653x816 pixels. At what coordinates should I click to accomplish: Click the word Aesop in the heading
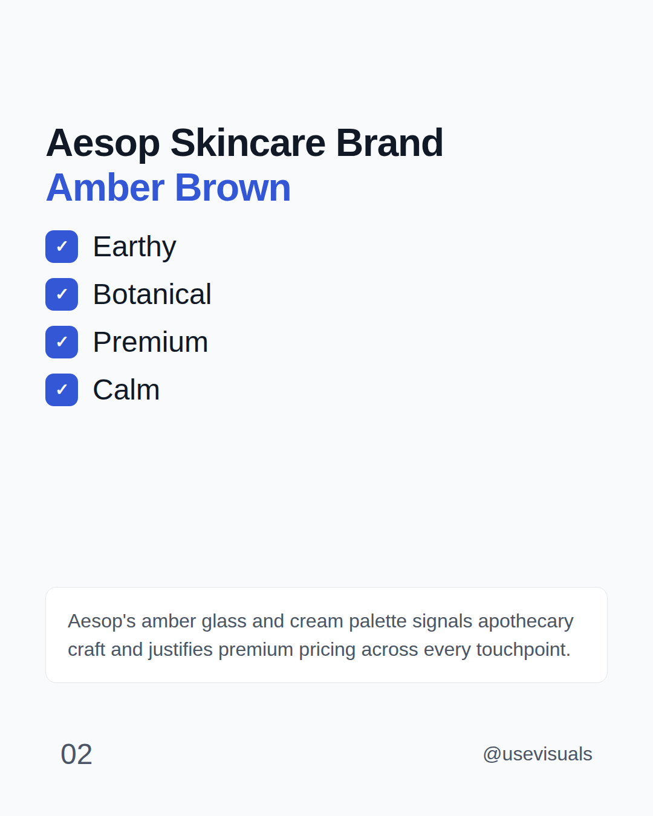pos(103,144)
